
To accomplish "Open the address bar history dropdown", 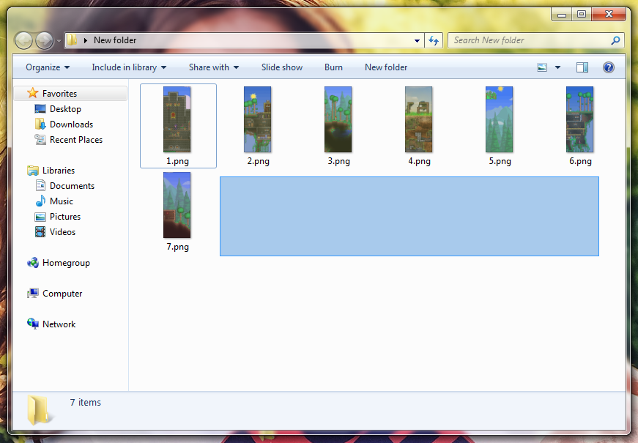I will pyautogui.click(x=417, y=41).
